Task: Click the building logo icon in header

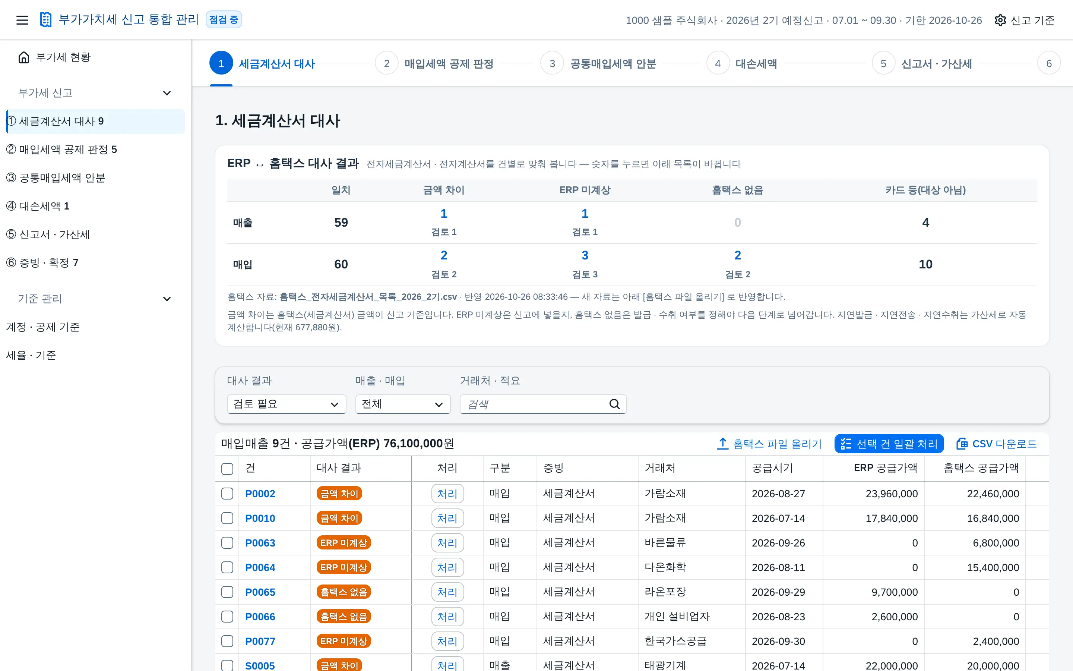Action: 46,19
